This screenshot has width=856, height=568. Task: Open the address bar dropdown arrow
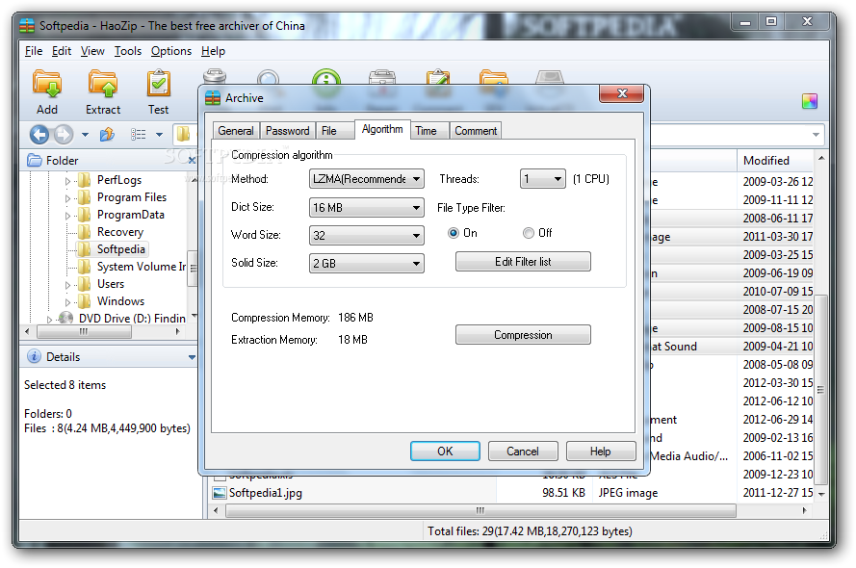pos(816,134)
